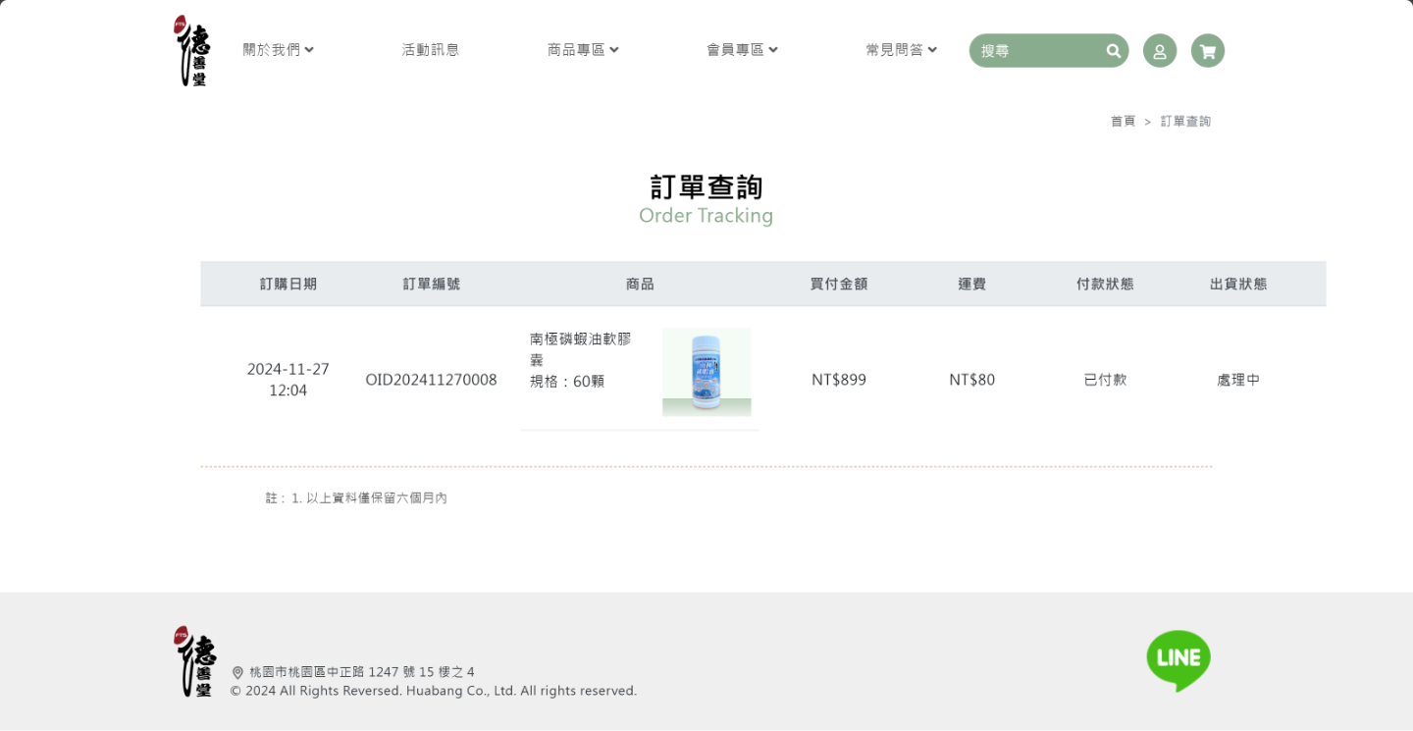Expand the 會員專區 dropdown menu
1413x731 pixels.
coord(742,50)
